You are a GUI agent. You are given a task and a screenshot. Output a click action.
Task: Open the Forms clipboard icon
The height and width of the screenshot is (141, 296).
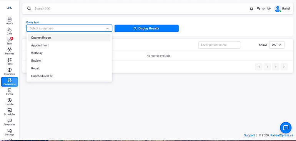10,90
